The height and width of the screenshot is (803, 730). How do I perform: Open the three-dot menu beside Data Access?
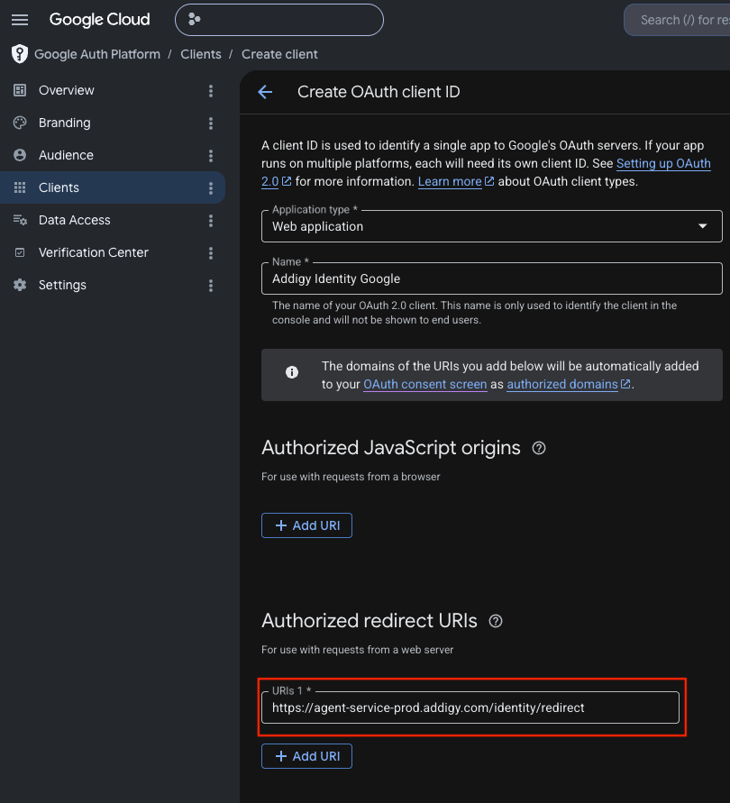211,221
